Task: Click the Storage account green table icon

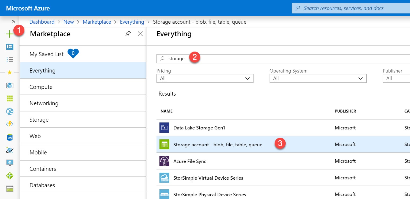Action: tap(164, 144)
